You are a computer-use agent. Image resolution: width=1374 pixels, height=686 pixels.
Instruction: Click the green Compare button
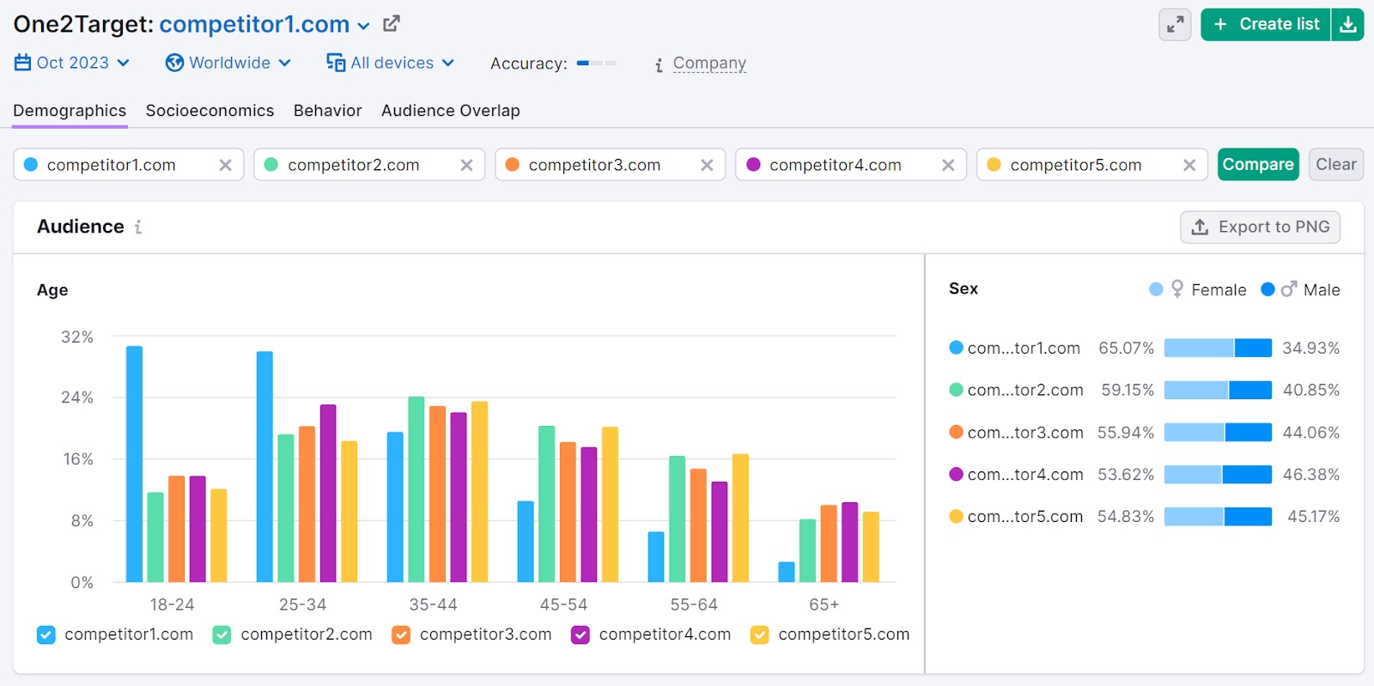point(1257,164)
